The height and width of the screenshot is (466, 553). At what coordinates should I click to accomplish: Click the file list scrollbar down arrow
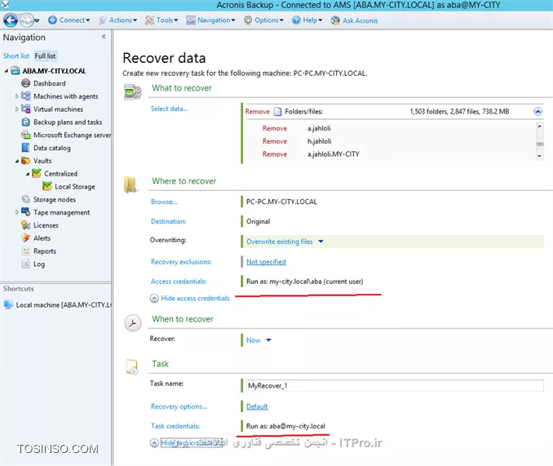(x=539, y=156)
